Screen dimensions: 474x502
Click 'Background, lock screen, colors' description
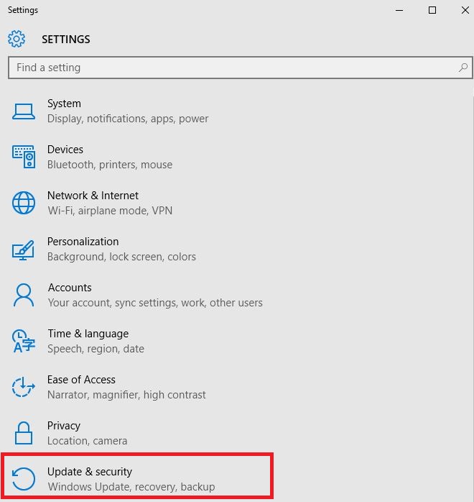click(121, 257)
